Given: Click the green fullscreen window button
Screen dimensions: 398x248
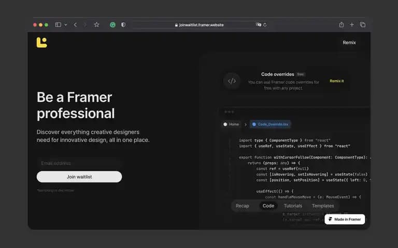Looking at the screenshot, I should 47,25.
